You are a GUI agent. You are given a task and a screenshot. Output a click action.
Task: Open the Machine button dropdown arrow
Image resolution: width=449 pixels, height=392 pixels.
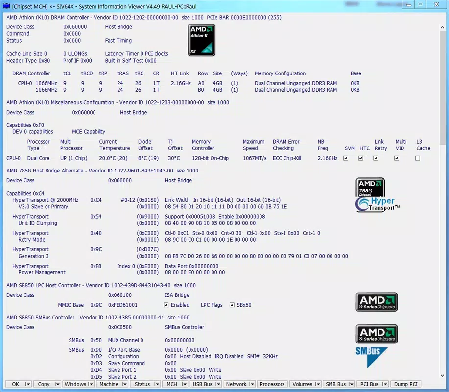tap(124, 384)
